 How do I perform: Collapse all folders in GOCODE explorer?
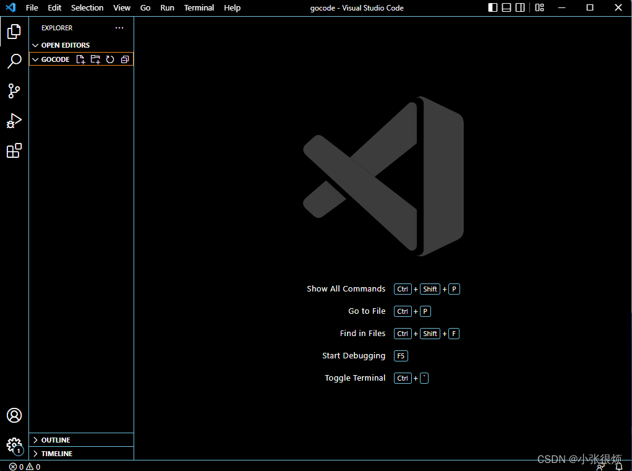125,59
